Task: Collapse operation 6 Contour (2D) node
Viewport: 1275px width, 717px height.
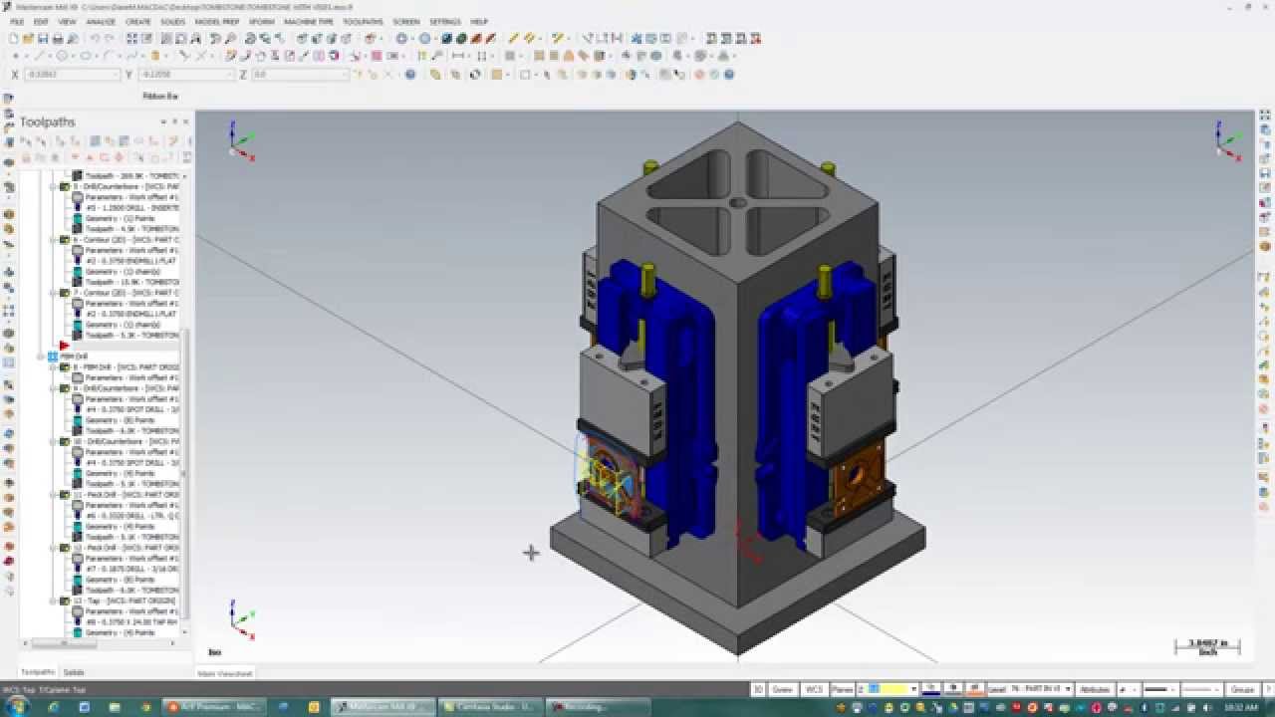Action: tap(53, 240)
